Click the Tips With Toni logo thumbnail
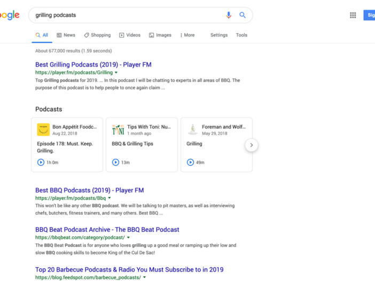The width and height of the screenshot is (375, 281). click(x=118, y=130)
